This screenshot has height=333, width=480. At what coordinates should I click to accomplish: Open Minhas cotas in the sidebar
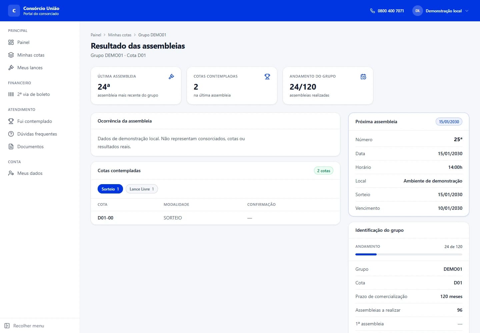[40, 55]
